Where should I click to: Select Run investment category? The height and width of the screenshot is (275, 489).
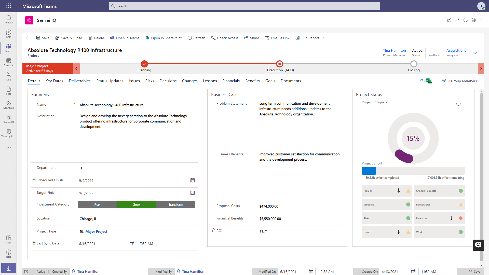[x=97, y=205]
